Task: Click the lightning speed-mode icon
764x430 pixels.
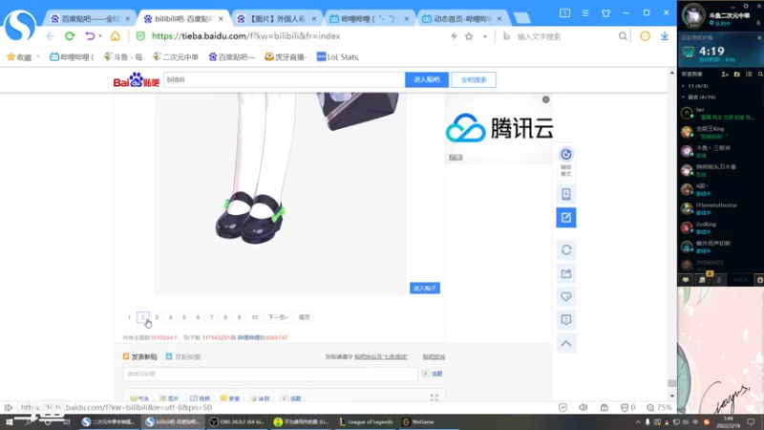Action: (454, 36)
